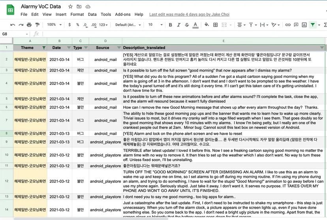Viewport: 327px width, 220px height.
Task: Insert a comment
Action: (x=296, y=25)
